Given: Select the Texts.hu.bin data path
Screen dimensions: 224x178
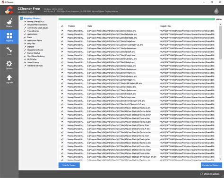Looking at the screenshot, I should [119, 132].
